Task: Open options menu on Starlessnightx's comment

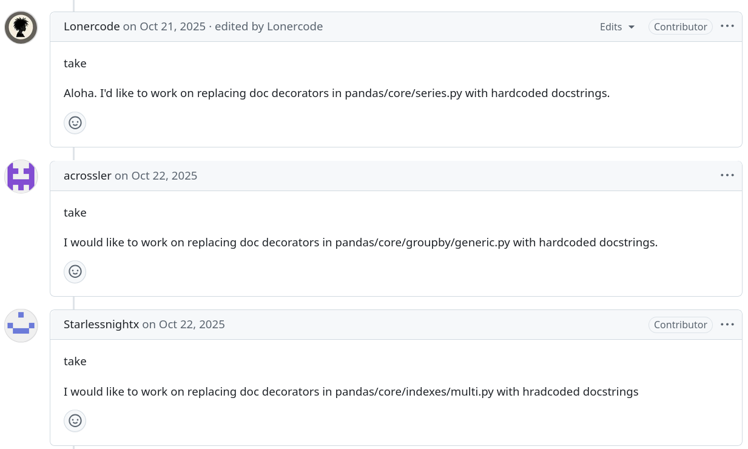Action: coord(727,325)
